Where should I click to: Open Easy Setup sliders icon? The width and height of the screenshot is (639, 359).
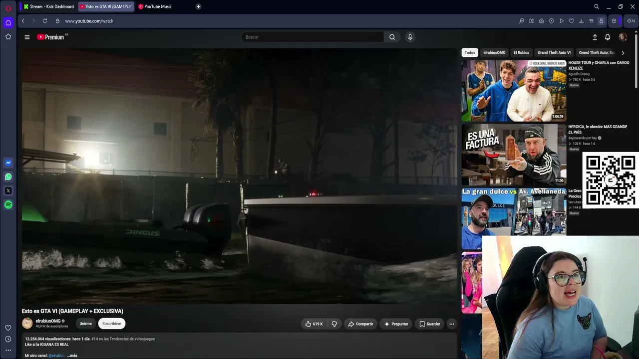pyautogui.click(x=592, y=21)
